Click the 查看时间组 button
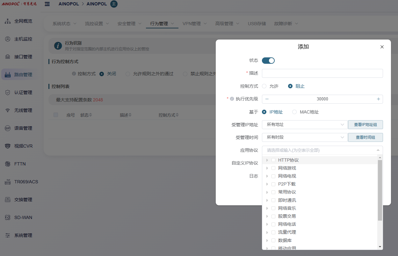This screenshot has height=256, width=398. (x=365, y=137)
